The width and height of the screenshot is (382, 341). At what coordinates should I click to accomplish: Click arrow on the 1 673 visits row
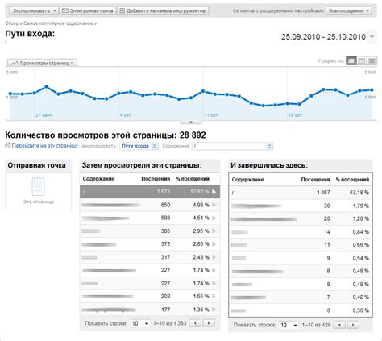coord(214,192)
